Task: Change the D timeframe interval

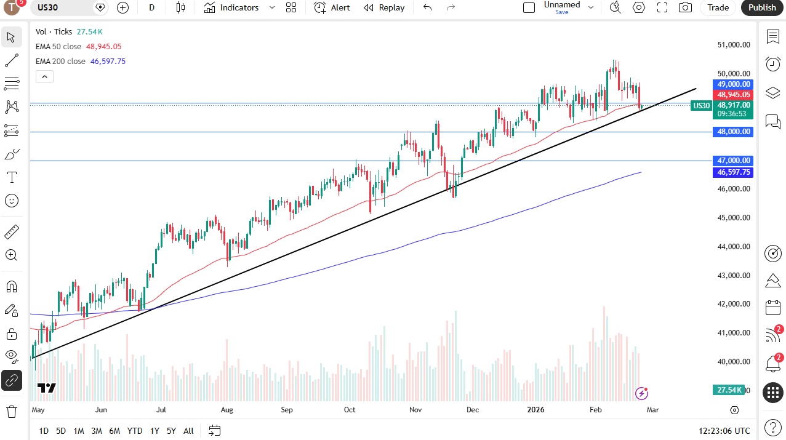Action: click(x=151, y=7)
